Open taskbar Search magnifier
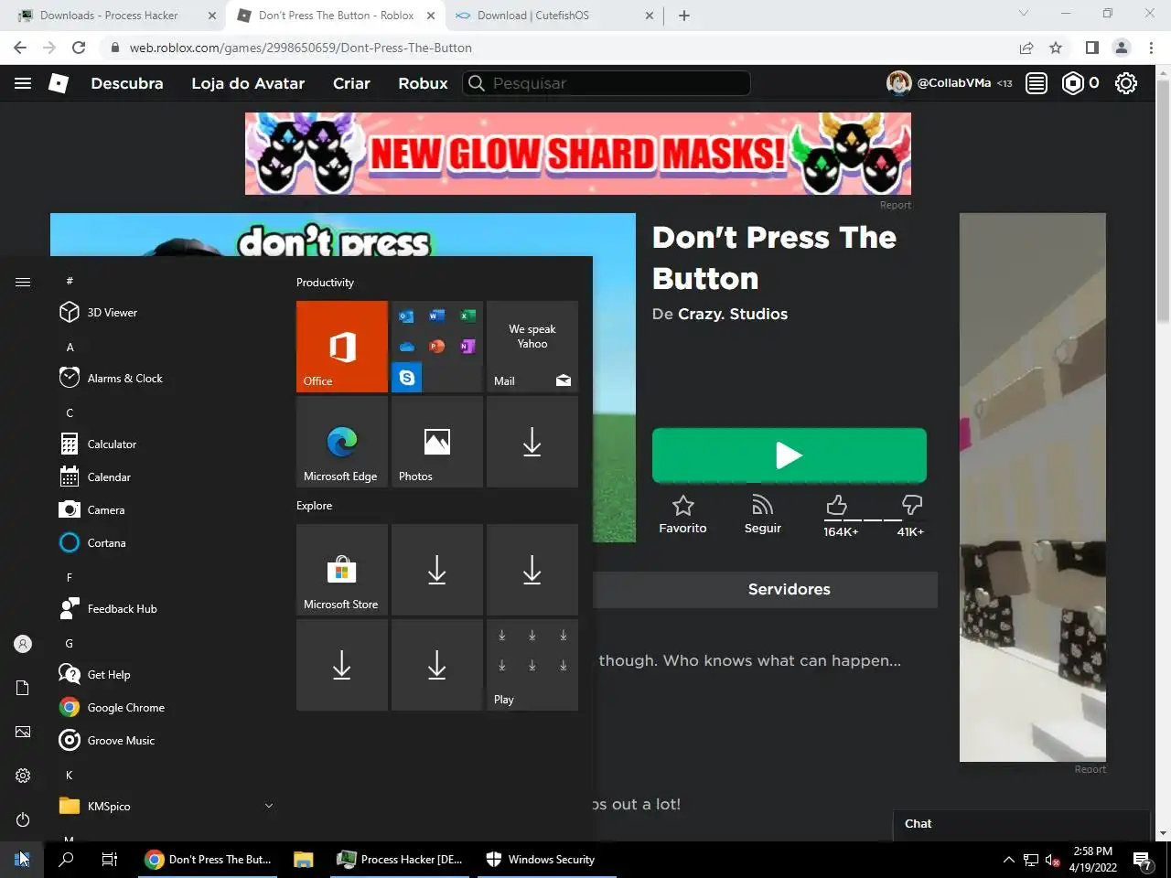 (66, 860)
